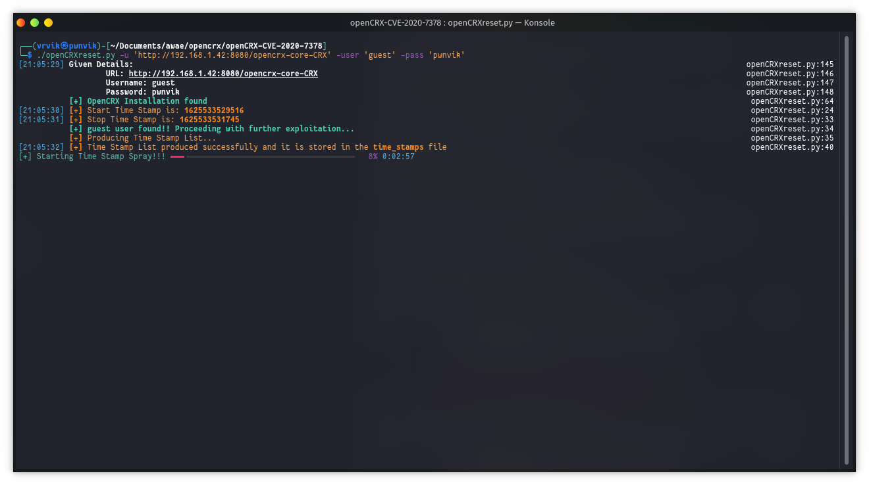Screen dimensions: 869x485
Task: Open the underlined opencrx-core-CRX URL link
Action: click(x=223, y=74)
